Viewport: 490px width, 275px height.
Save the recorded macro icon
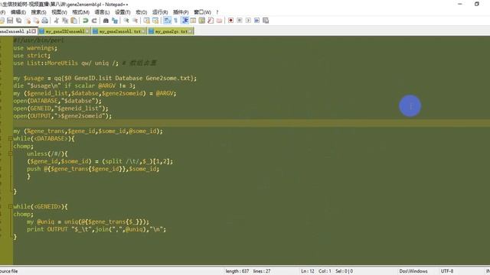pyautogui.click(x=266, y=21)
